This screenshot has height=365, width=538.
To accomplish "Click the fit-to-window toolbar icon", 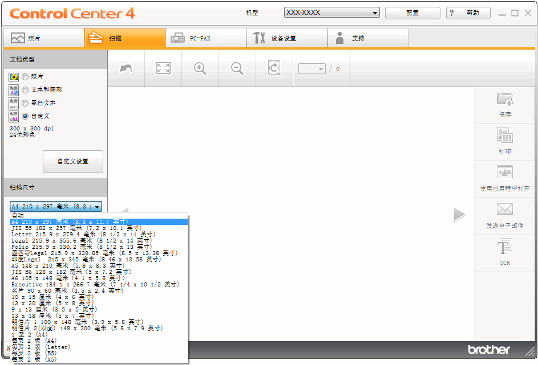I will point(163,68).
